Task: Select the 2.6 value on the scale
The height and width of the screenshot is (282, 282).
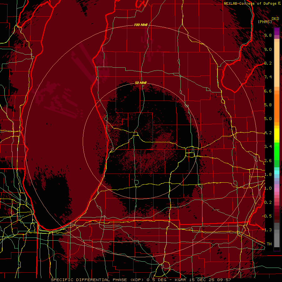Action: tap(268, 161)
